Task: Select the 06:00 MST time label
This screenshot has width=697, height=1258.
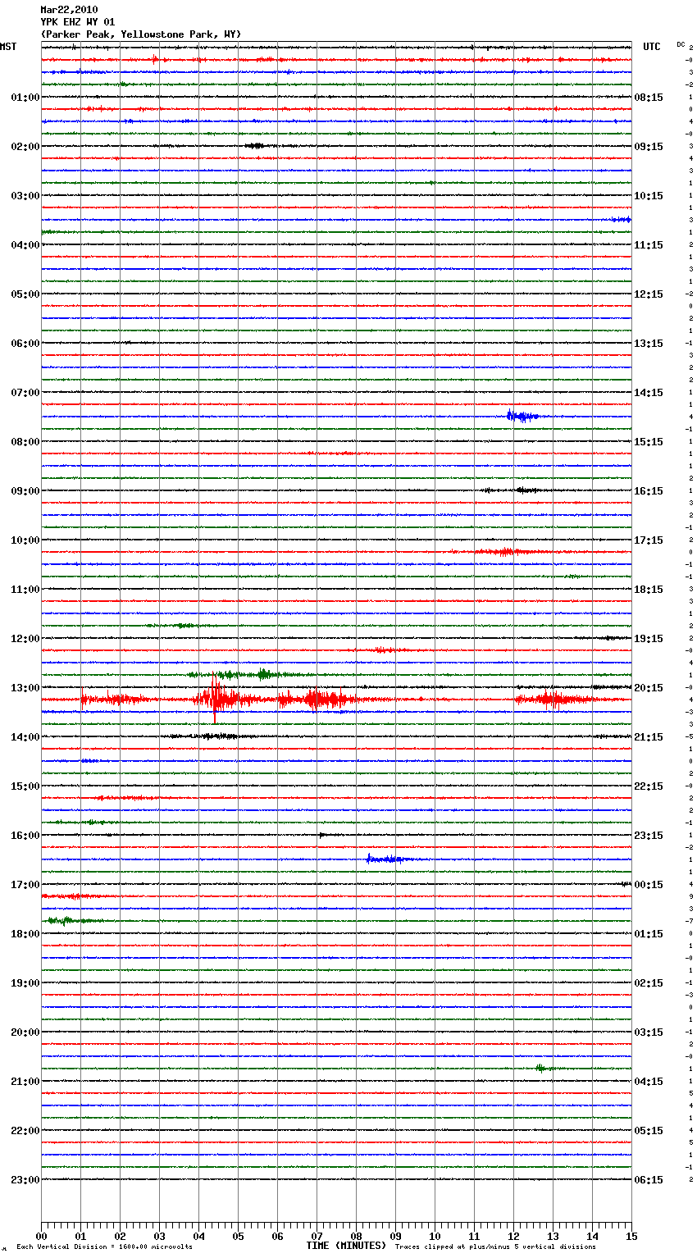Action: point(25,344)
